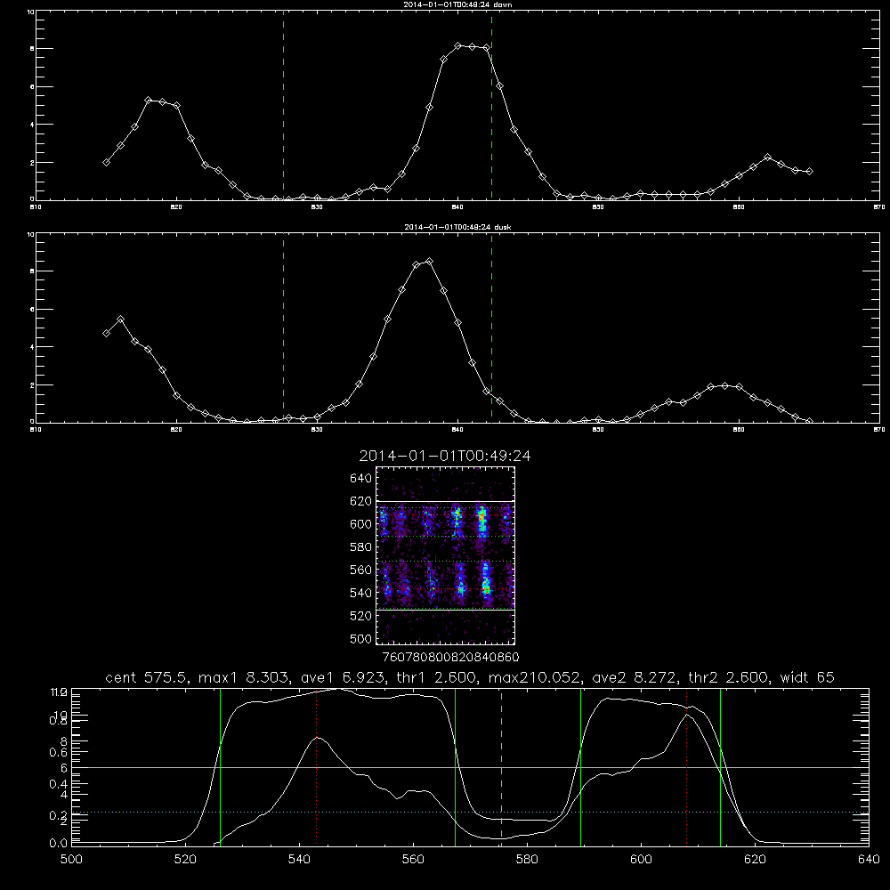Click the orange dashed center line in the bottom plot
The image size is (890, 890).
(x=501, y=766)
